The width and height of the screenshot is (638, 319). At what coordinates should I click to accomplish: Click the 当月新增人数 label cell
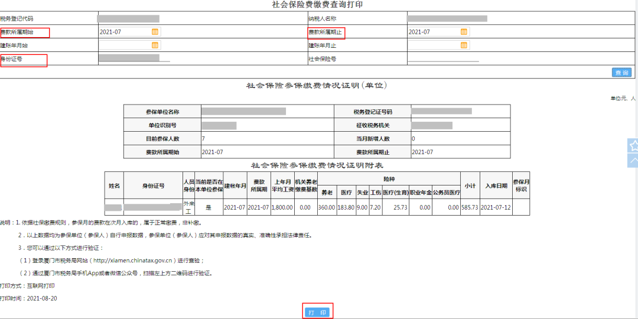click(x=373, y=139)
